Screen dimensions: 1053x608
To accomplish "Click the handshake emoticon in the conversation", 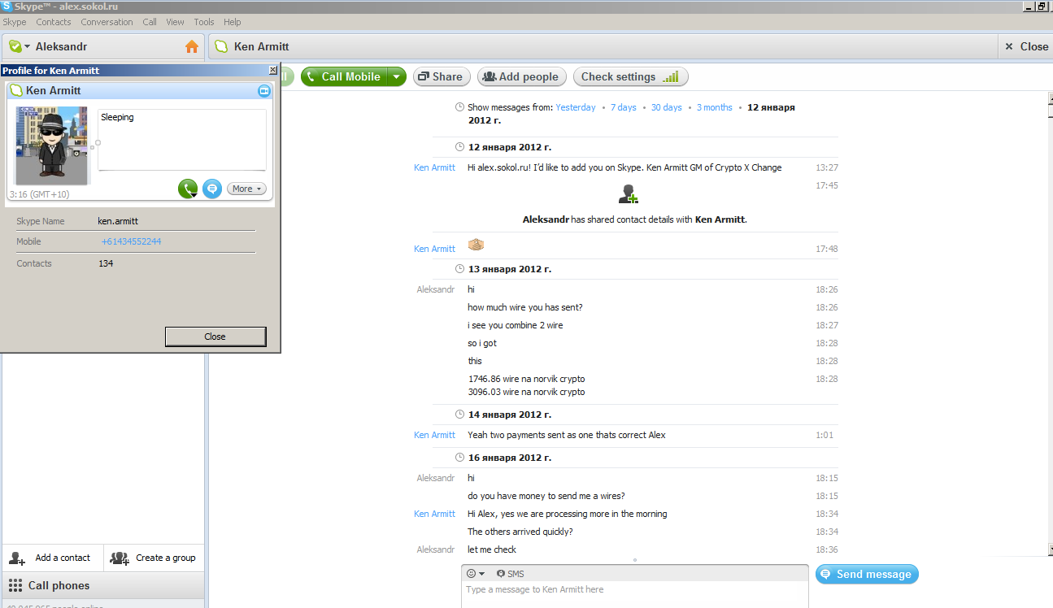I will coord(476,245).
